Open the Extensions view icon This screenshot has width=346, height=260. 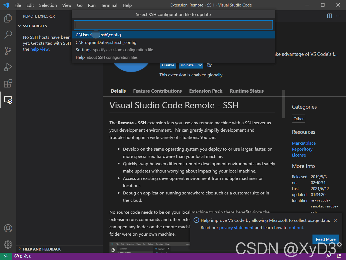pos(8,83)
